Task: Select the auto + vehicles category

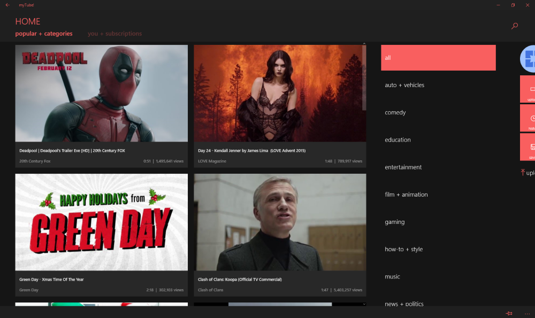Action: coord(438,85)
